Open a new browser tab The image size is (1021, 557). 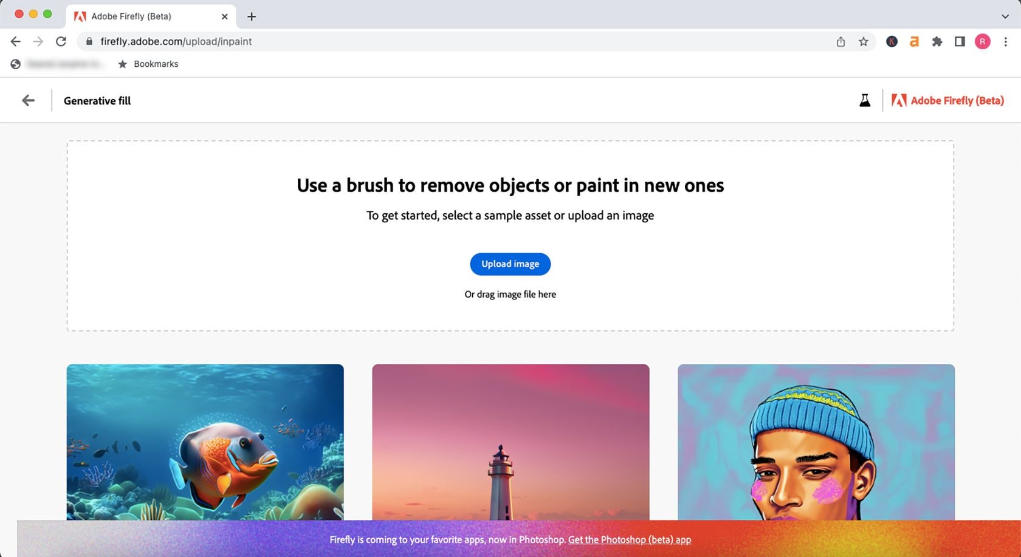click(x=252, y=16)
